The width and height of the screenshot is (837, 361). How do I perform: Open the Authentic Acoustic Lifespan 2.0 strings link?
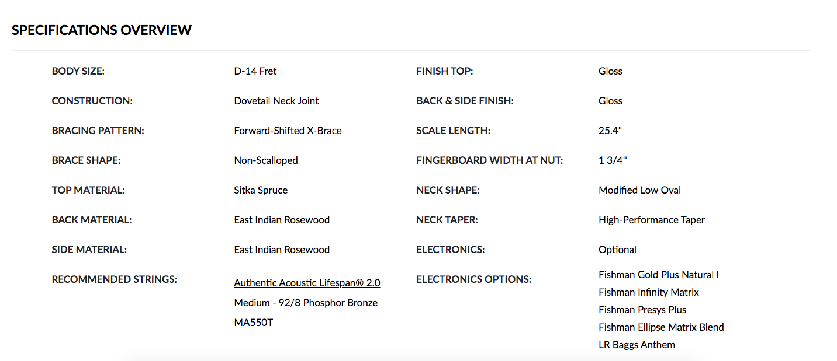(x=307, y=283)
